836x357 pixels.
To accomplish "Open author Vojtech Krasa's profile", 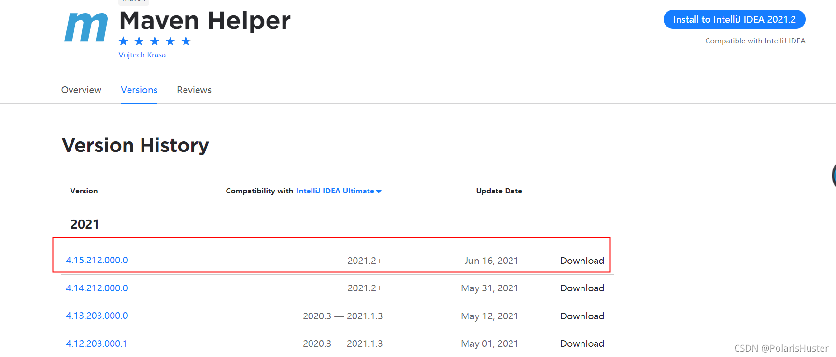I will [x=142, y=55].
